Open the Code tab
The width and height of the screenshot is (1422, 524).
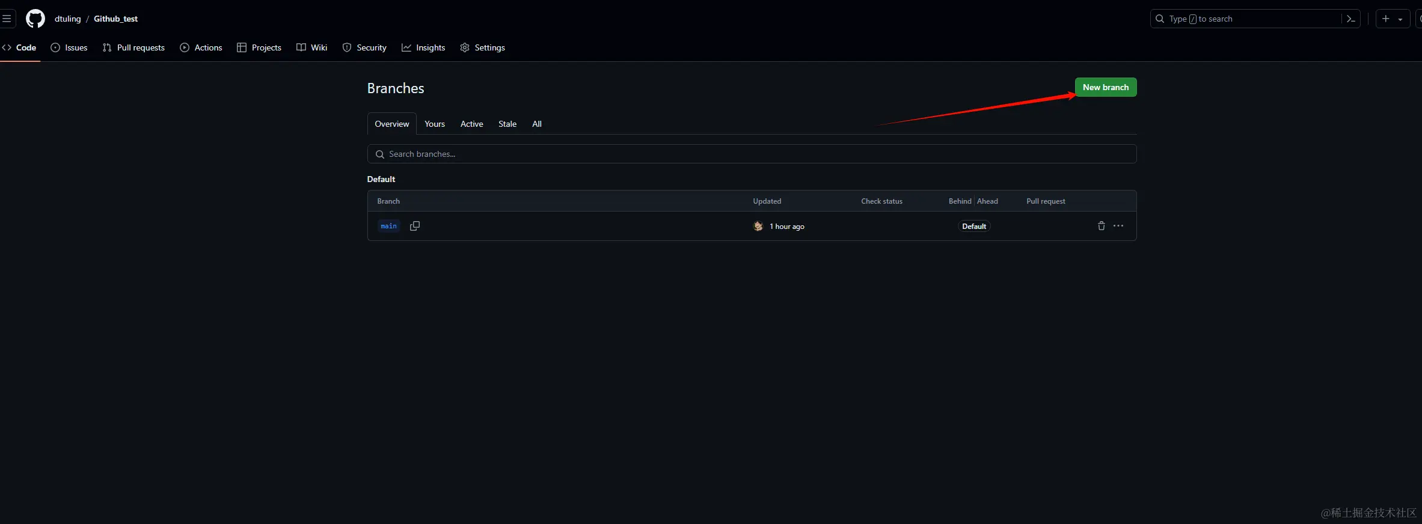coord(19,47)
